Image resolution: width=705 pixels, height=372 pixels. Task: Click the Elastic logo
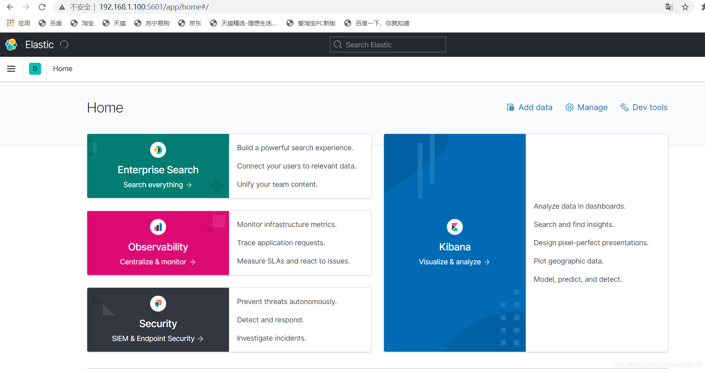click(11, 45)
